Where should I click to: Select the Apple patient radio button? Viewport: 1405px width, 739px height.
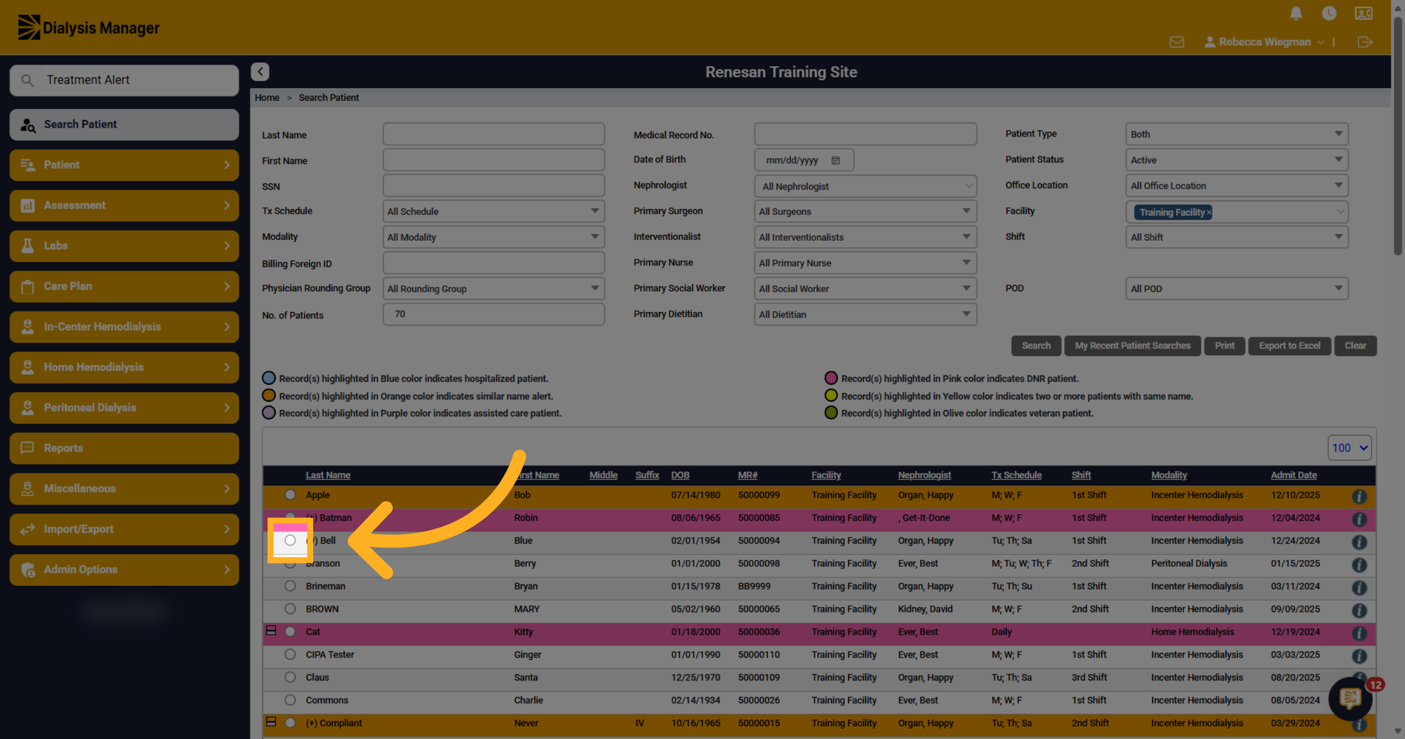pos(290,495)
